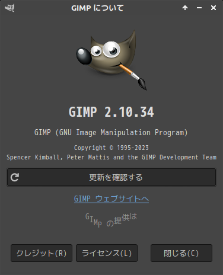Viewport: 223px width, 275px height.
Task: Click the GIMP 2.10.34 version text
Action: 111,112
